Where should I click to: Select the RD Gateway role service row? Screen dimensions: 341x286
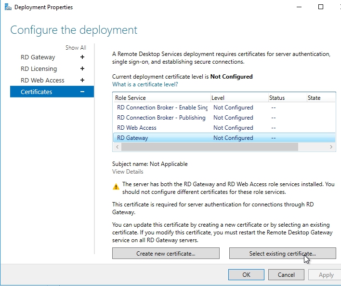[x=132, y=138]
